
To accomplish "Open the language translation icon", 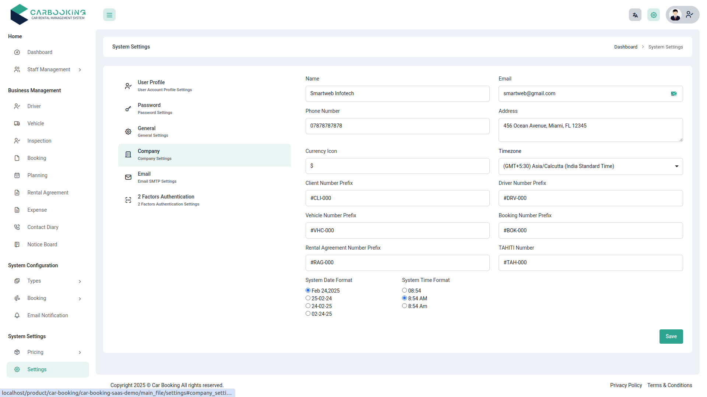I will coord(635,15).
